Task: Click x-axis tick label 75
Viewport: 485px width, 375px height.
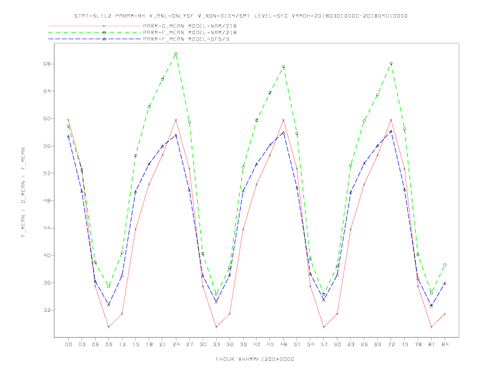Action: coord(405,344)
